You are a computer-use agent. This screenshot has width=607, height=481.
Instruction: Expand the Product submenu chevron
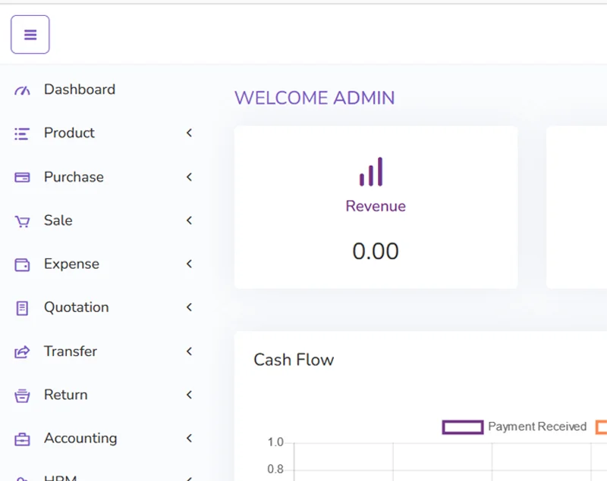point(189,133)
